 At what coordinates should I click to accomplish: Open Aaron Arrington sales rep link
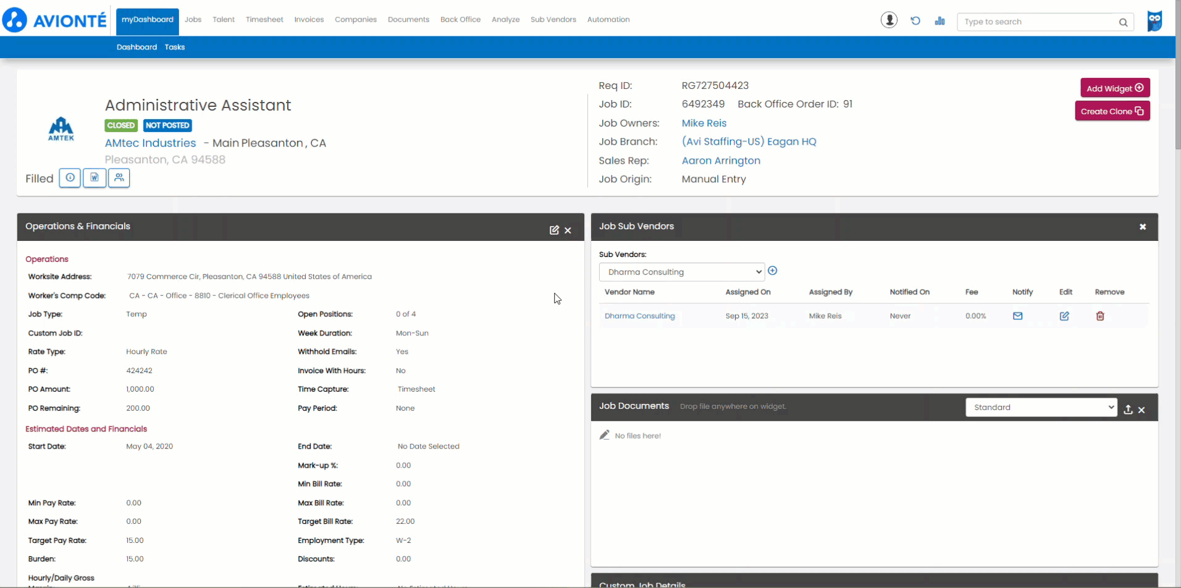pos(721,161)
